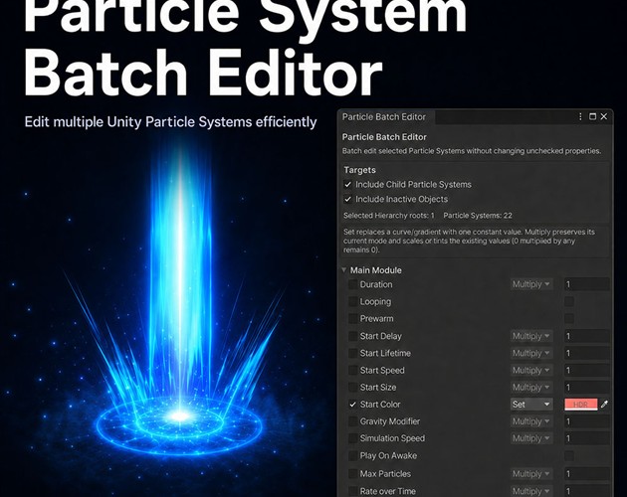627x497 pixels.
Task: Open the Rate over Time mode dropdown
Action: [531, 491]
